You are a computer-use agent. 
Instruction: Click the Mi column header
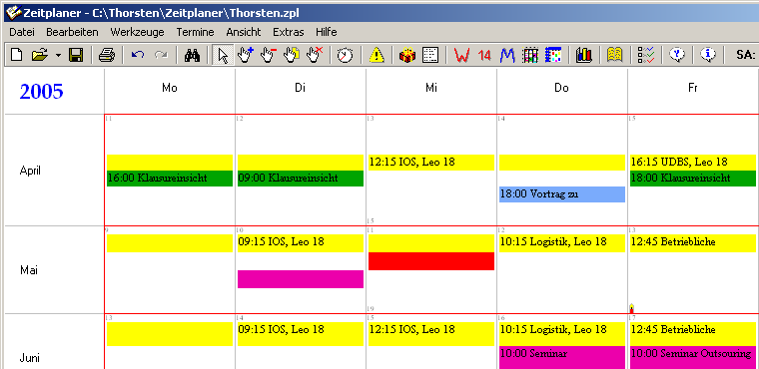(x=431, y=88)
